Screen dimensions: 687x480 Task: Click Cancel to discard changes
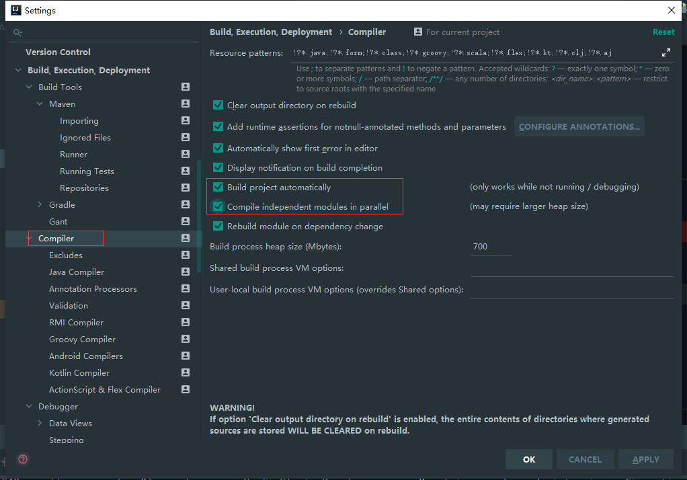pos(585,459)
